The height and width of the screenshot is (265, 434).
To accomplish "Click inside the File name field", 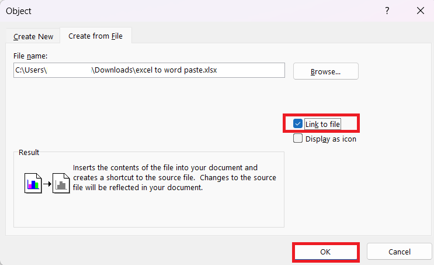I will point(149,70).
